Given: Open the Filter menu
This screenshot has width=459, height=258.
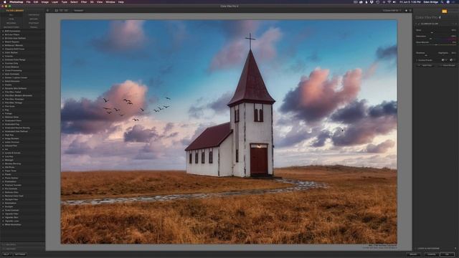Looking at the screenshot, I should coord(84,2).
